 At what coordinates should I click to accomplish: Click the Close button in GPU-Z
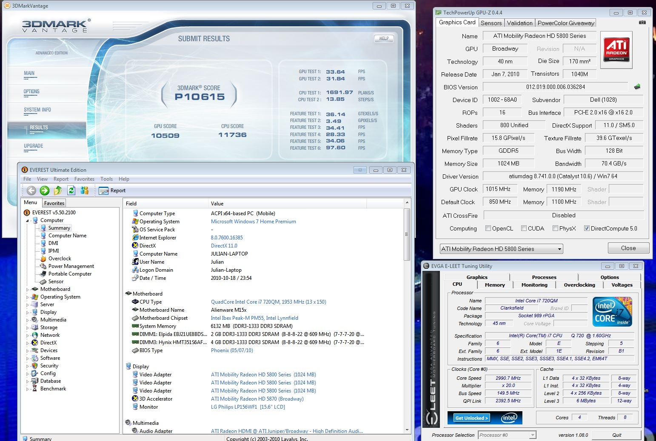point(628,248)
